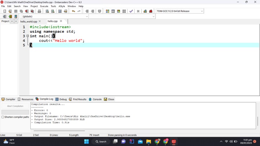
Task: Click the right arrow beside Project tab
Action: (x=16, y=21)
